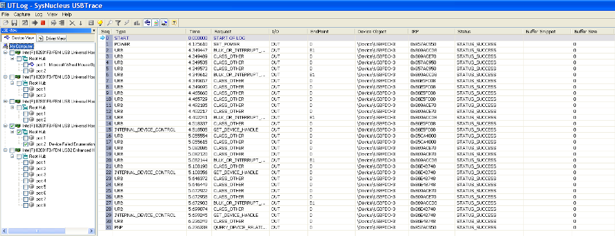Open the Log menu
This screenshot has width=615, height=236.
pyautogui.click(x=38, y=14)
